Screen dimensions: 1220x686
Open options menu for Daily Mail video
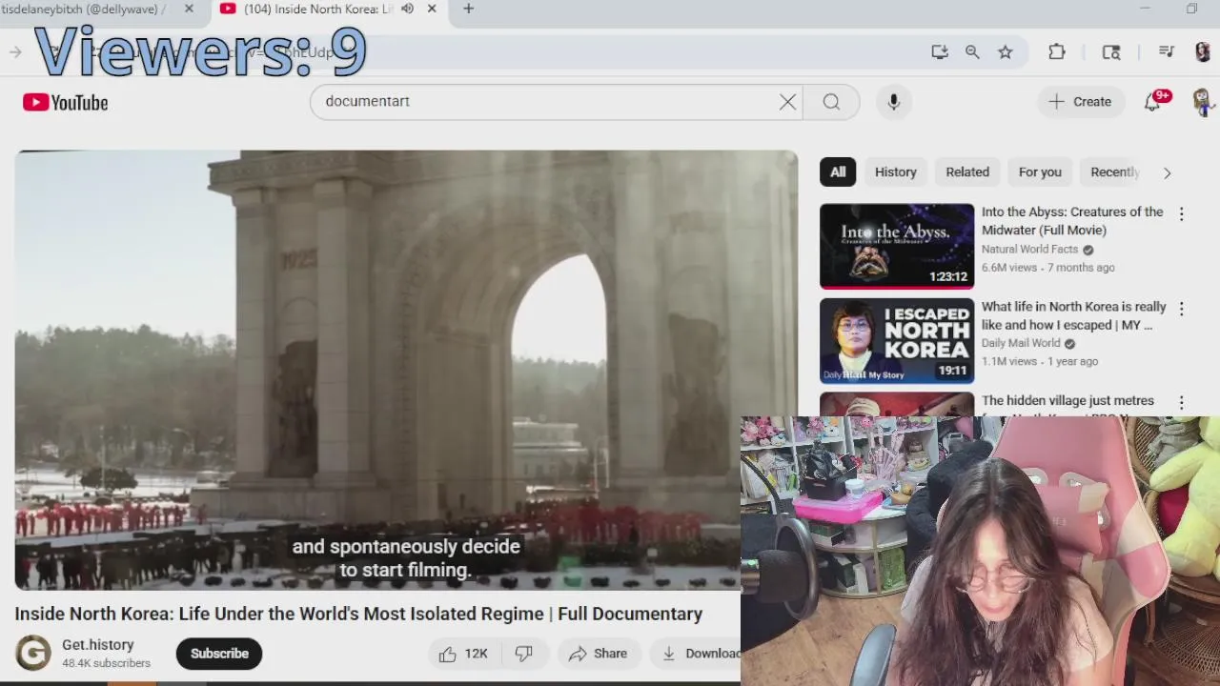pos(1182,309)
